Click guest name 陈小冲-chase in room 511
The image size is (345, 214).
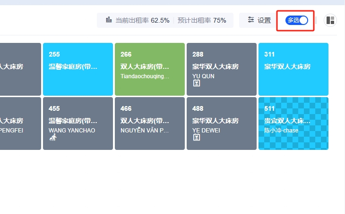281,130
